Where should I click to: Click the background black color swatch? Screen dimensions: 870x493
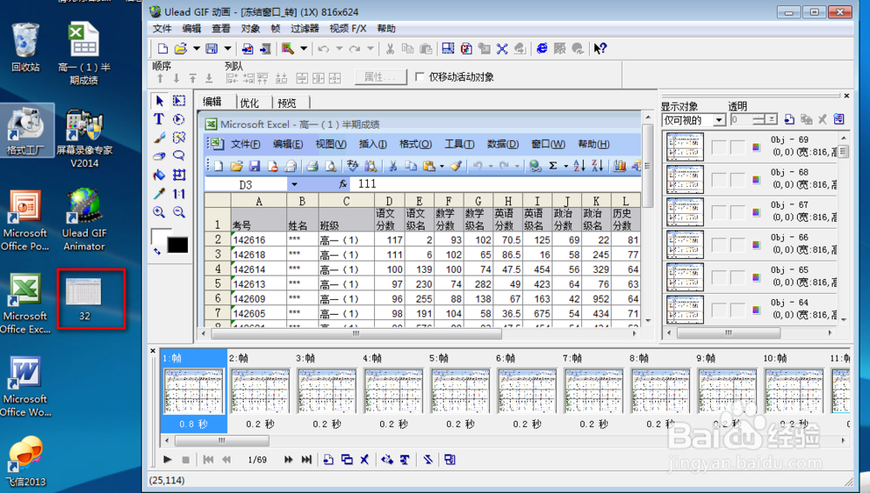point(177,244)
